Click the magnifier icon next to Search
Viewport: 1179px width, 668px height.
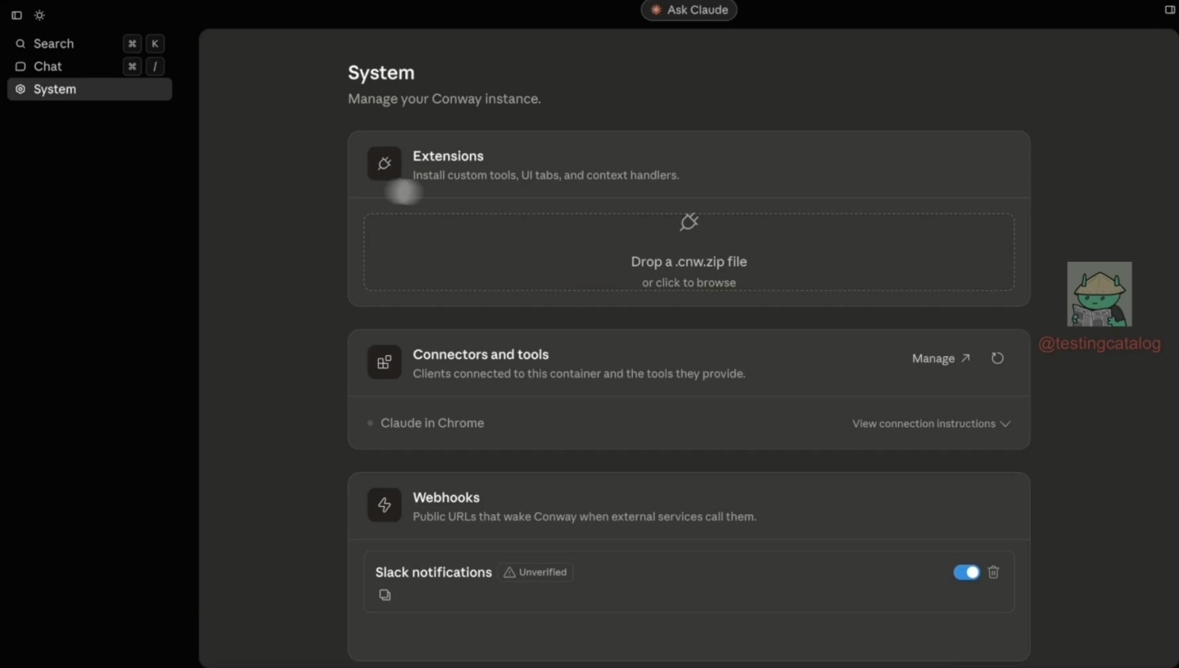coord(20,43)
